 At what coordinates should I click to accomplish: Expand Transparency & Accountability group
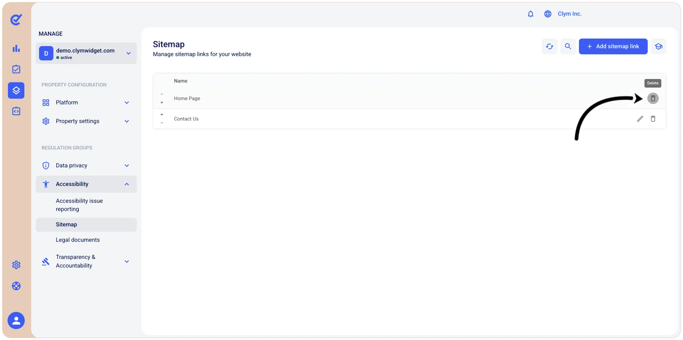[86, 261]
